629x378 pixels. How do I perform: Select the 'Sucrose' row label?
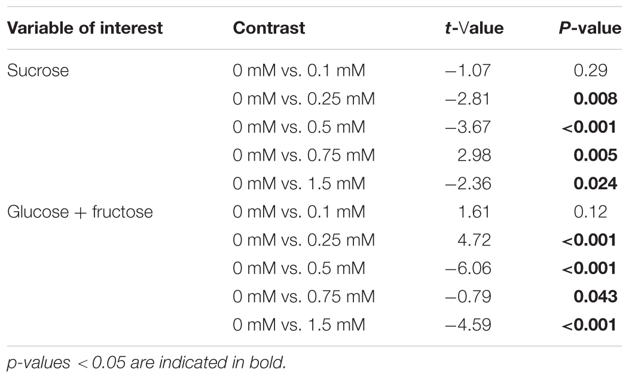pyautogui.click(x=37, y=71)
